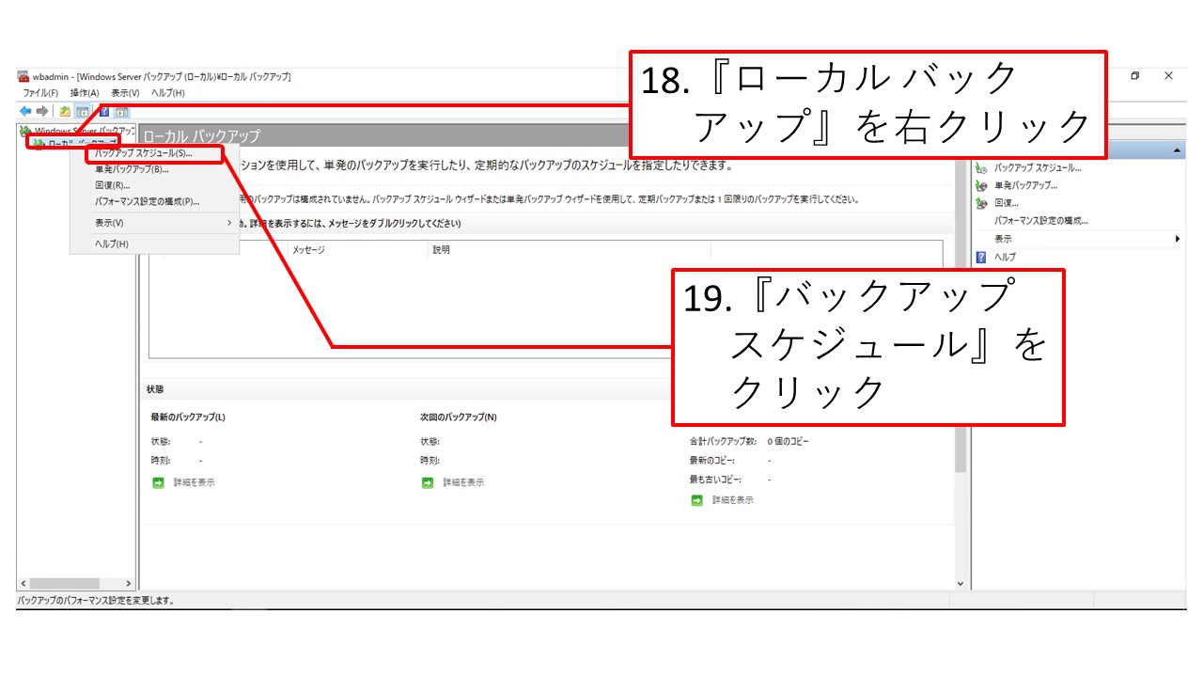Select 回復(R) in the context menu

coord(112,186)
